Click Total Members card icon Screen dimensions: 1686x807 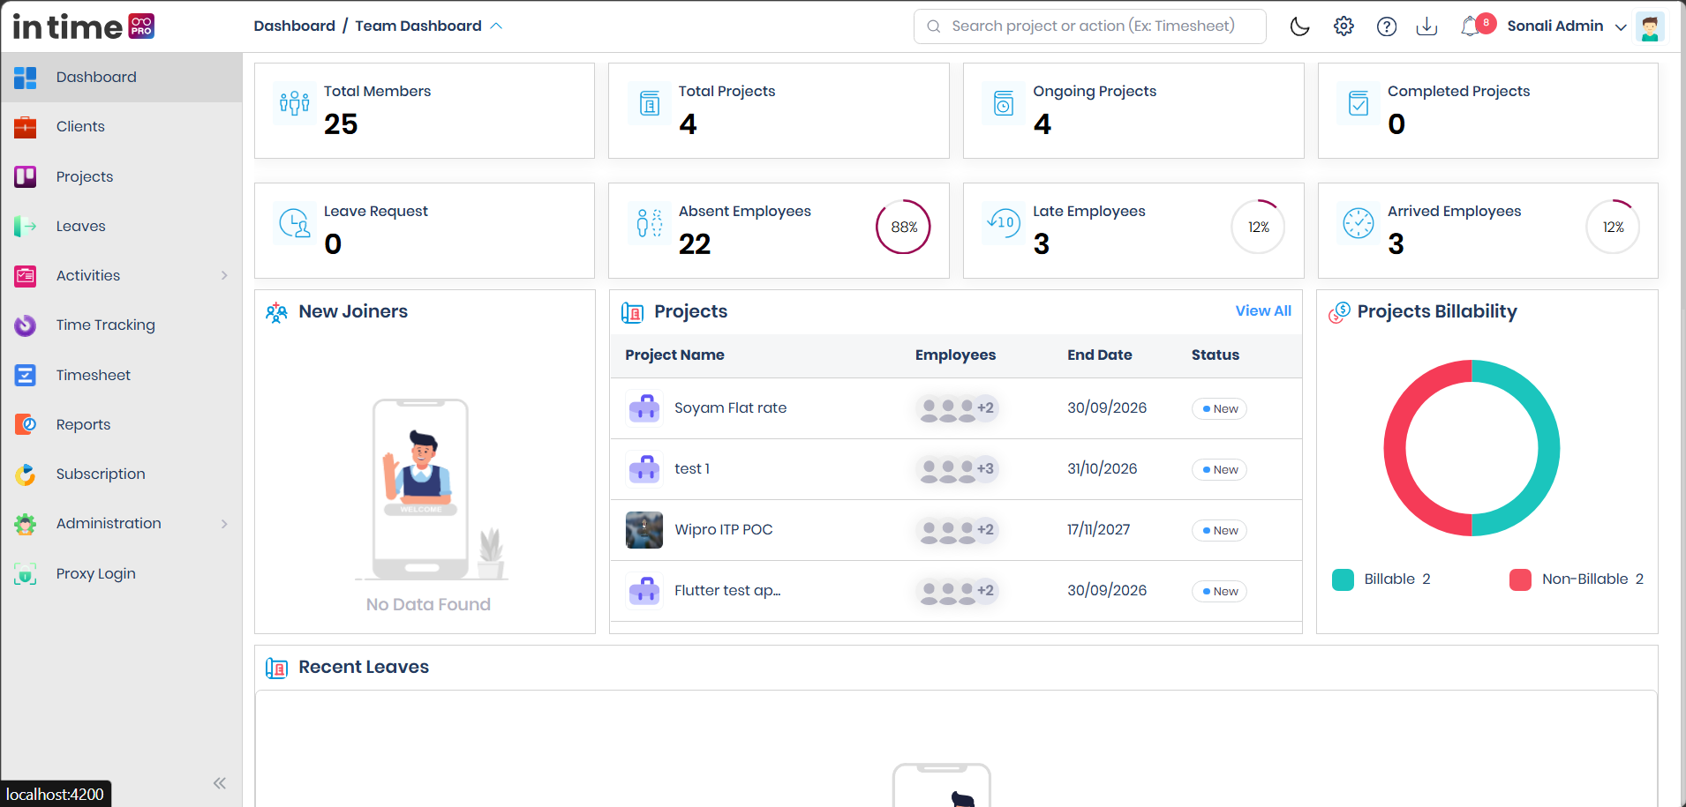coord(294,103)
